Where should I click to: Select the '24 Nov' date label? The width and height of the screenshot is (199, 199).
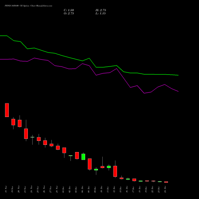(31, 189)
